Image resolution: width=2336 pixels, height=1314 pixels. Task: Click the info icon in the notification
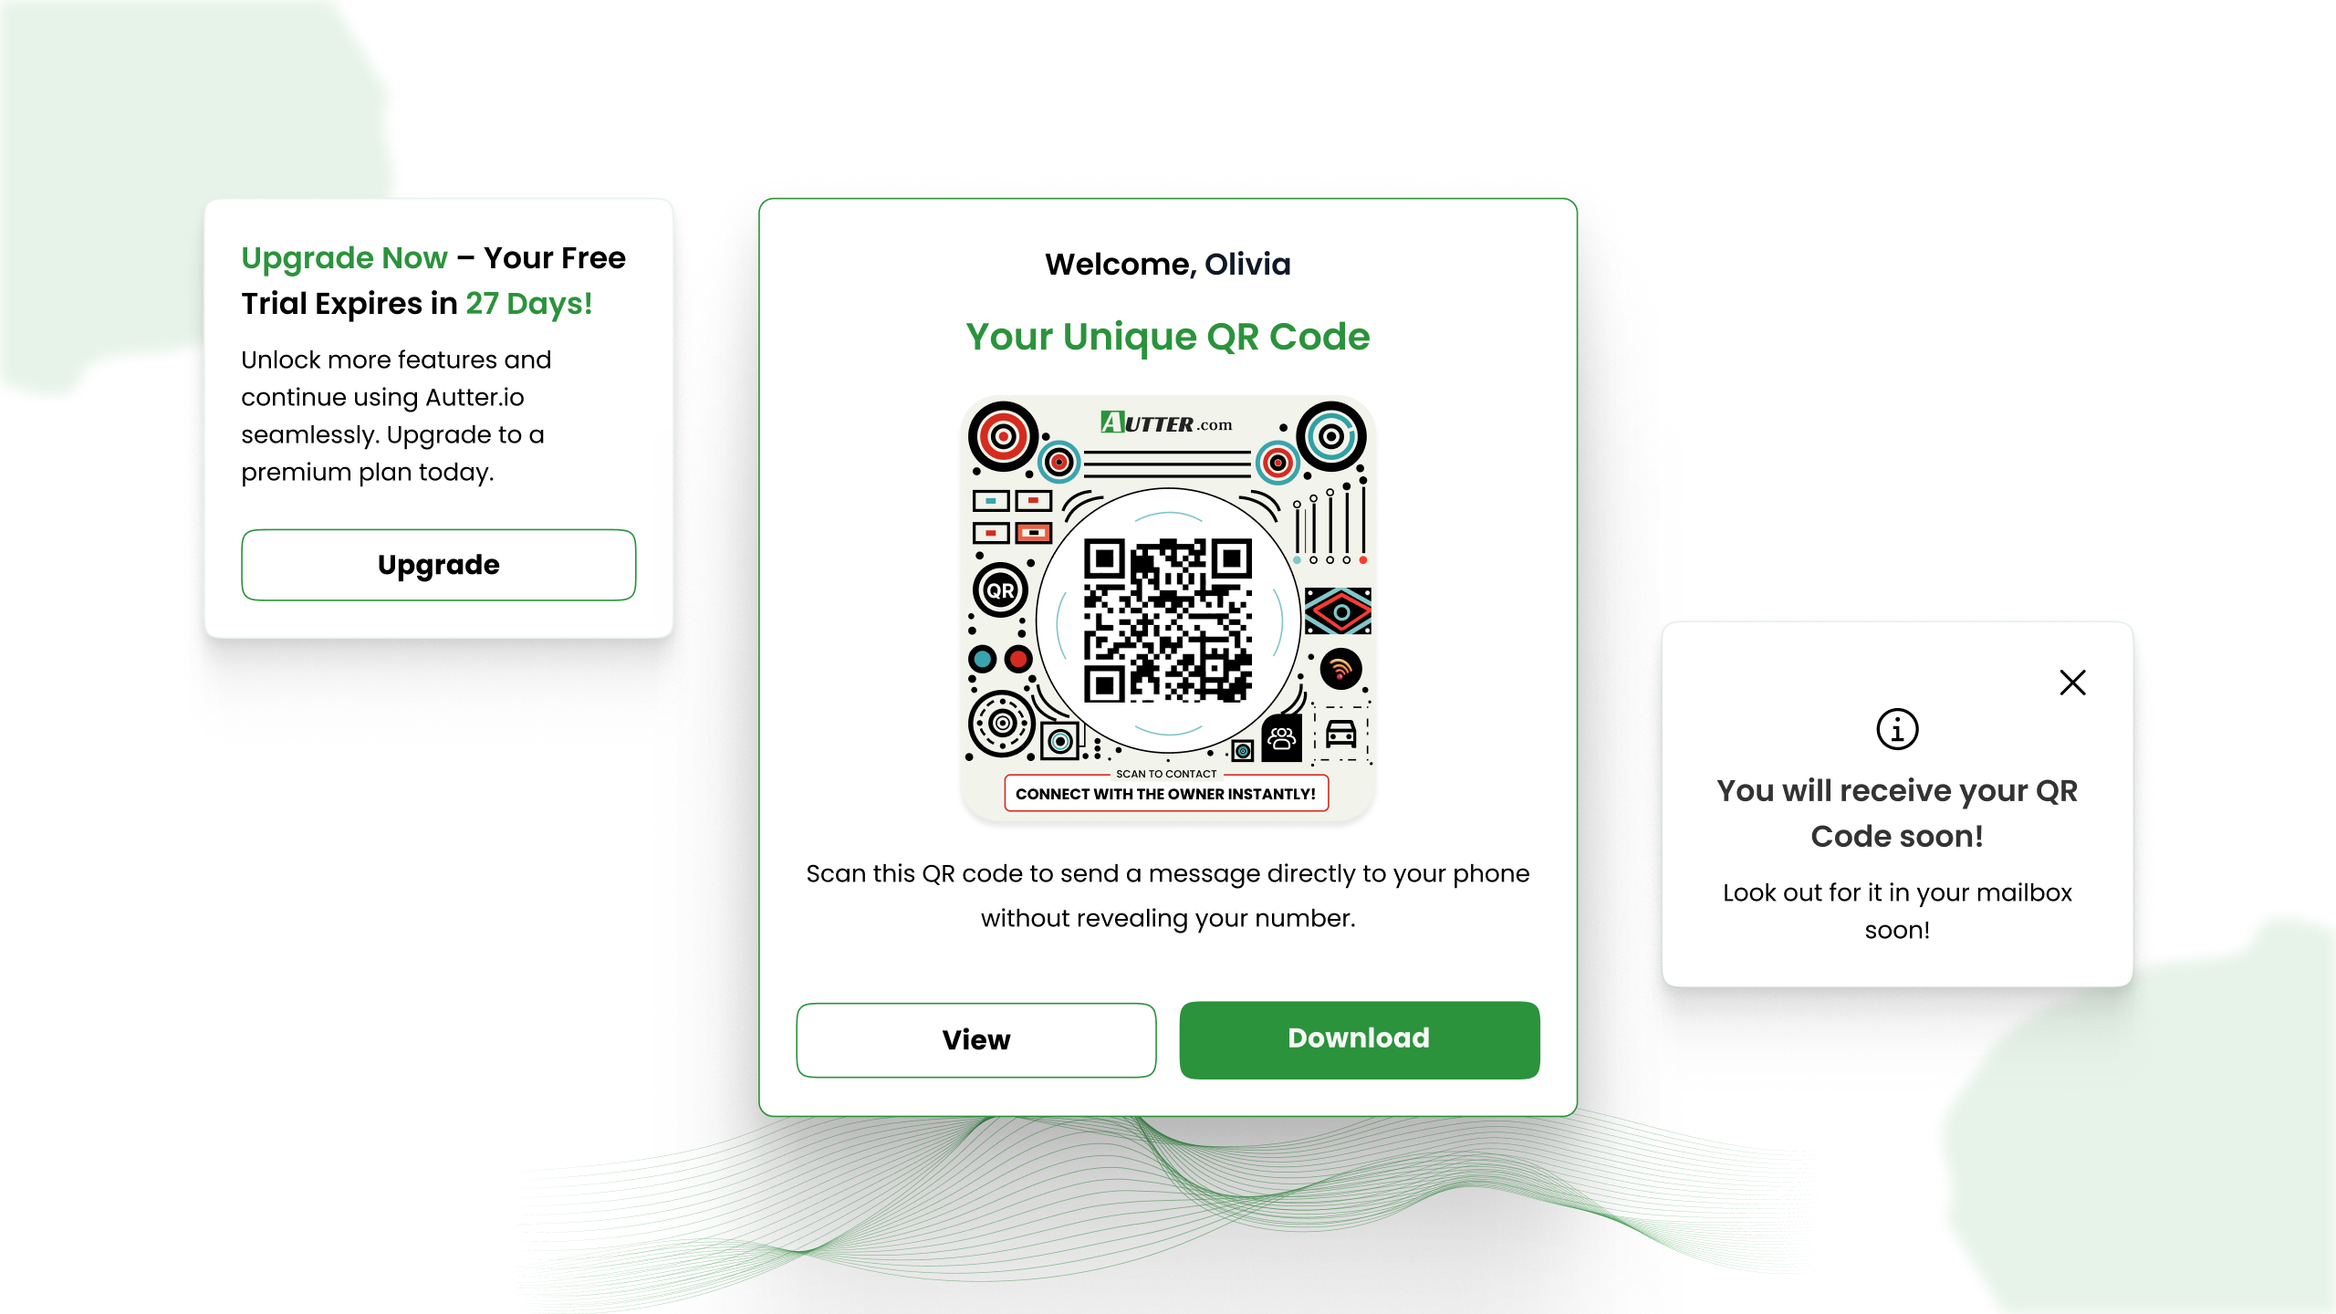[1897, 729]
